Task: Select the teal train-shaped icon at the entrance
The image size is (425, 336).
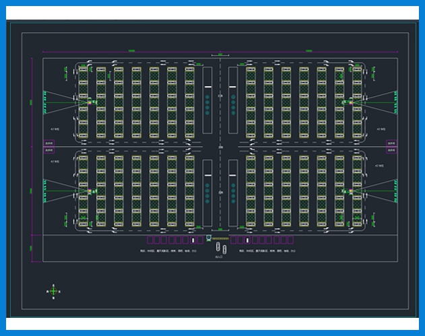Action: (x=208, y=239)
